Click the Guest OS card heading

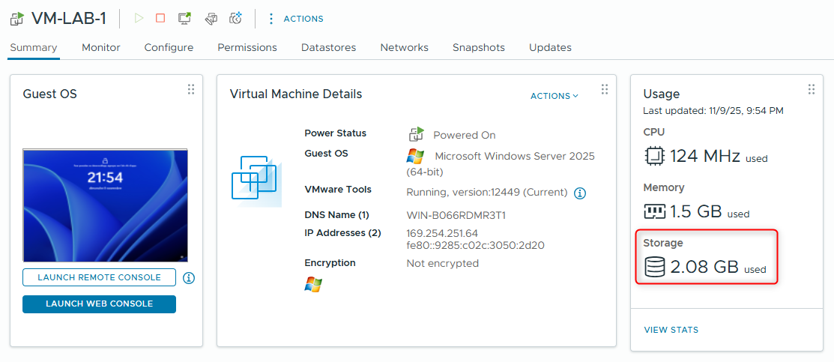[49, 94]
